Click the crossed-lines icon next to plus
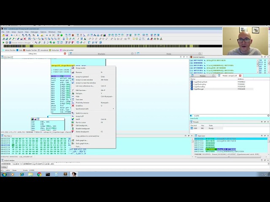This screenshot has width=270, height=202. point(53,35)
